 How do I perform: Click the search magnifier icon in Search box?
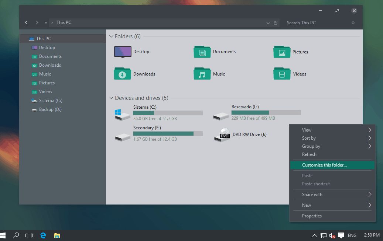point(353,23)
